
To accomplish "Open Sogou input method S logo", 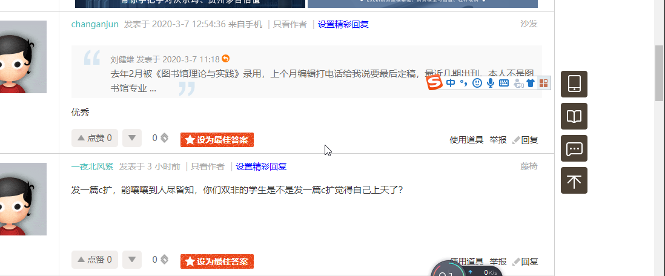I will pyautogui.click(x=434, y=83).
